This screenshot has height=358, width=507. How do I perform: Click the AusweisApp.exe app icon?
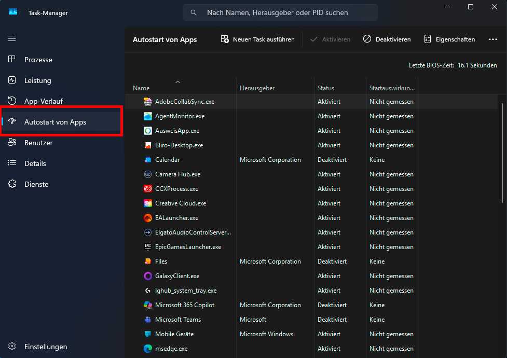click(148, 131)
